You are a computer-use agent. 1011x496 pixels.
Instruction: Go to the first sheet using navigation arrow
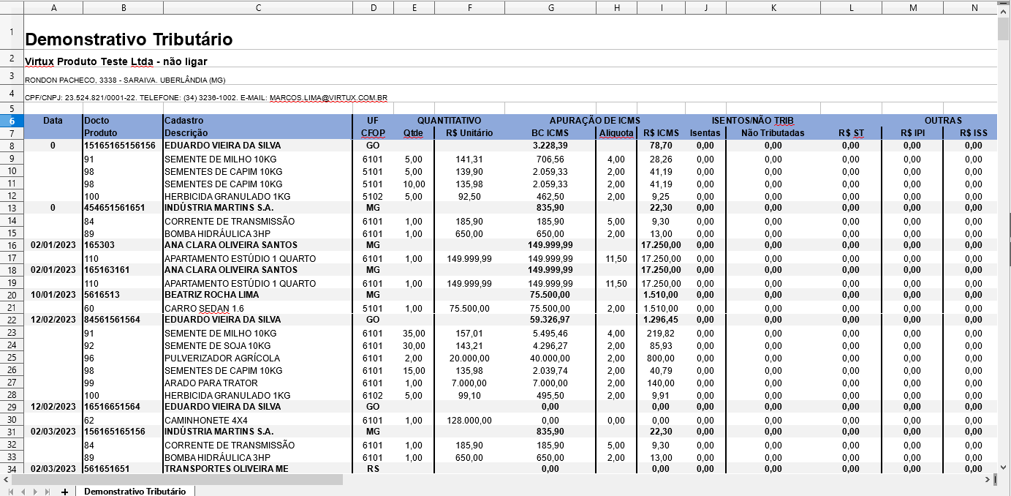10,492
